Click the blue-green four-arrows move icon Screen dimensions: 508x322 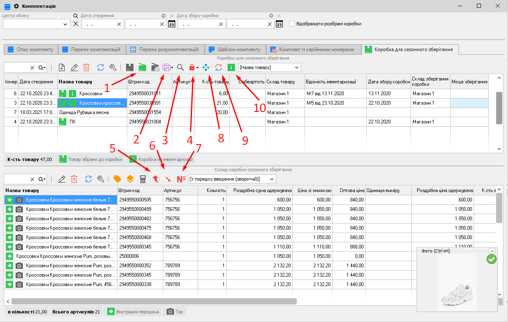pyautogui.click(x=206, y=67)
